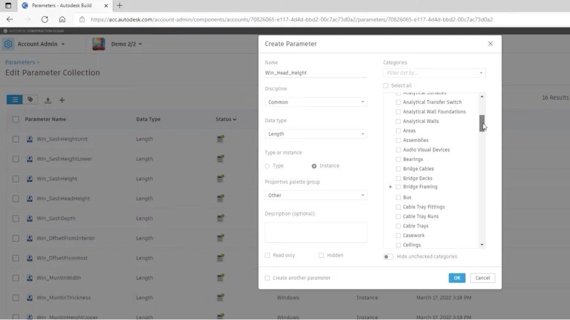The image size is (570, 320).
Task: Click parameter icon beside Win_SashDepth
Action: click(x=30, y=218)
